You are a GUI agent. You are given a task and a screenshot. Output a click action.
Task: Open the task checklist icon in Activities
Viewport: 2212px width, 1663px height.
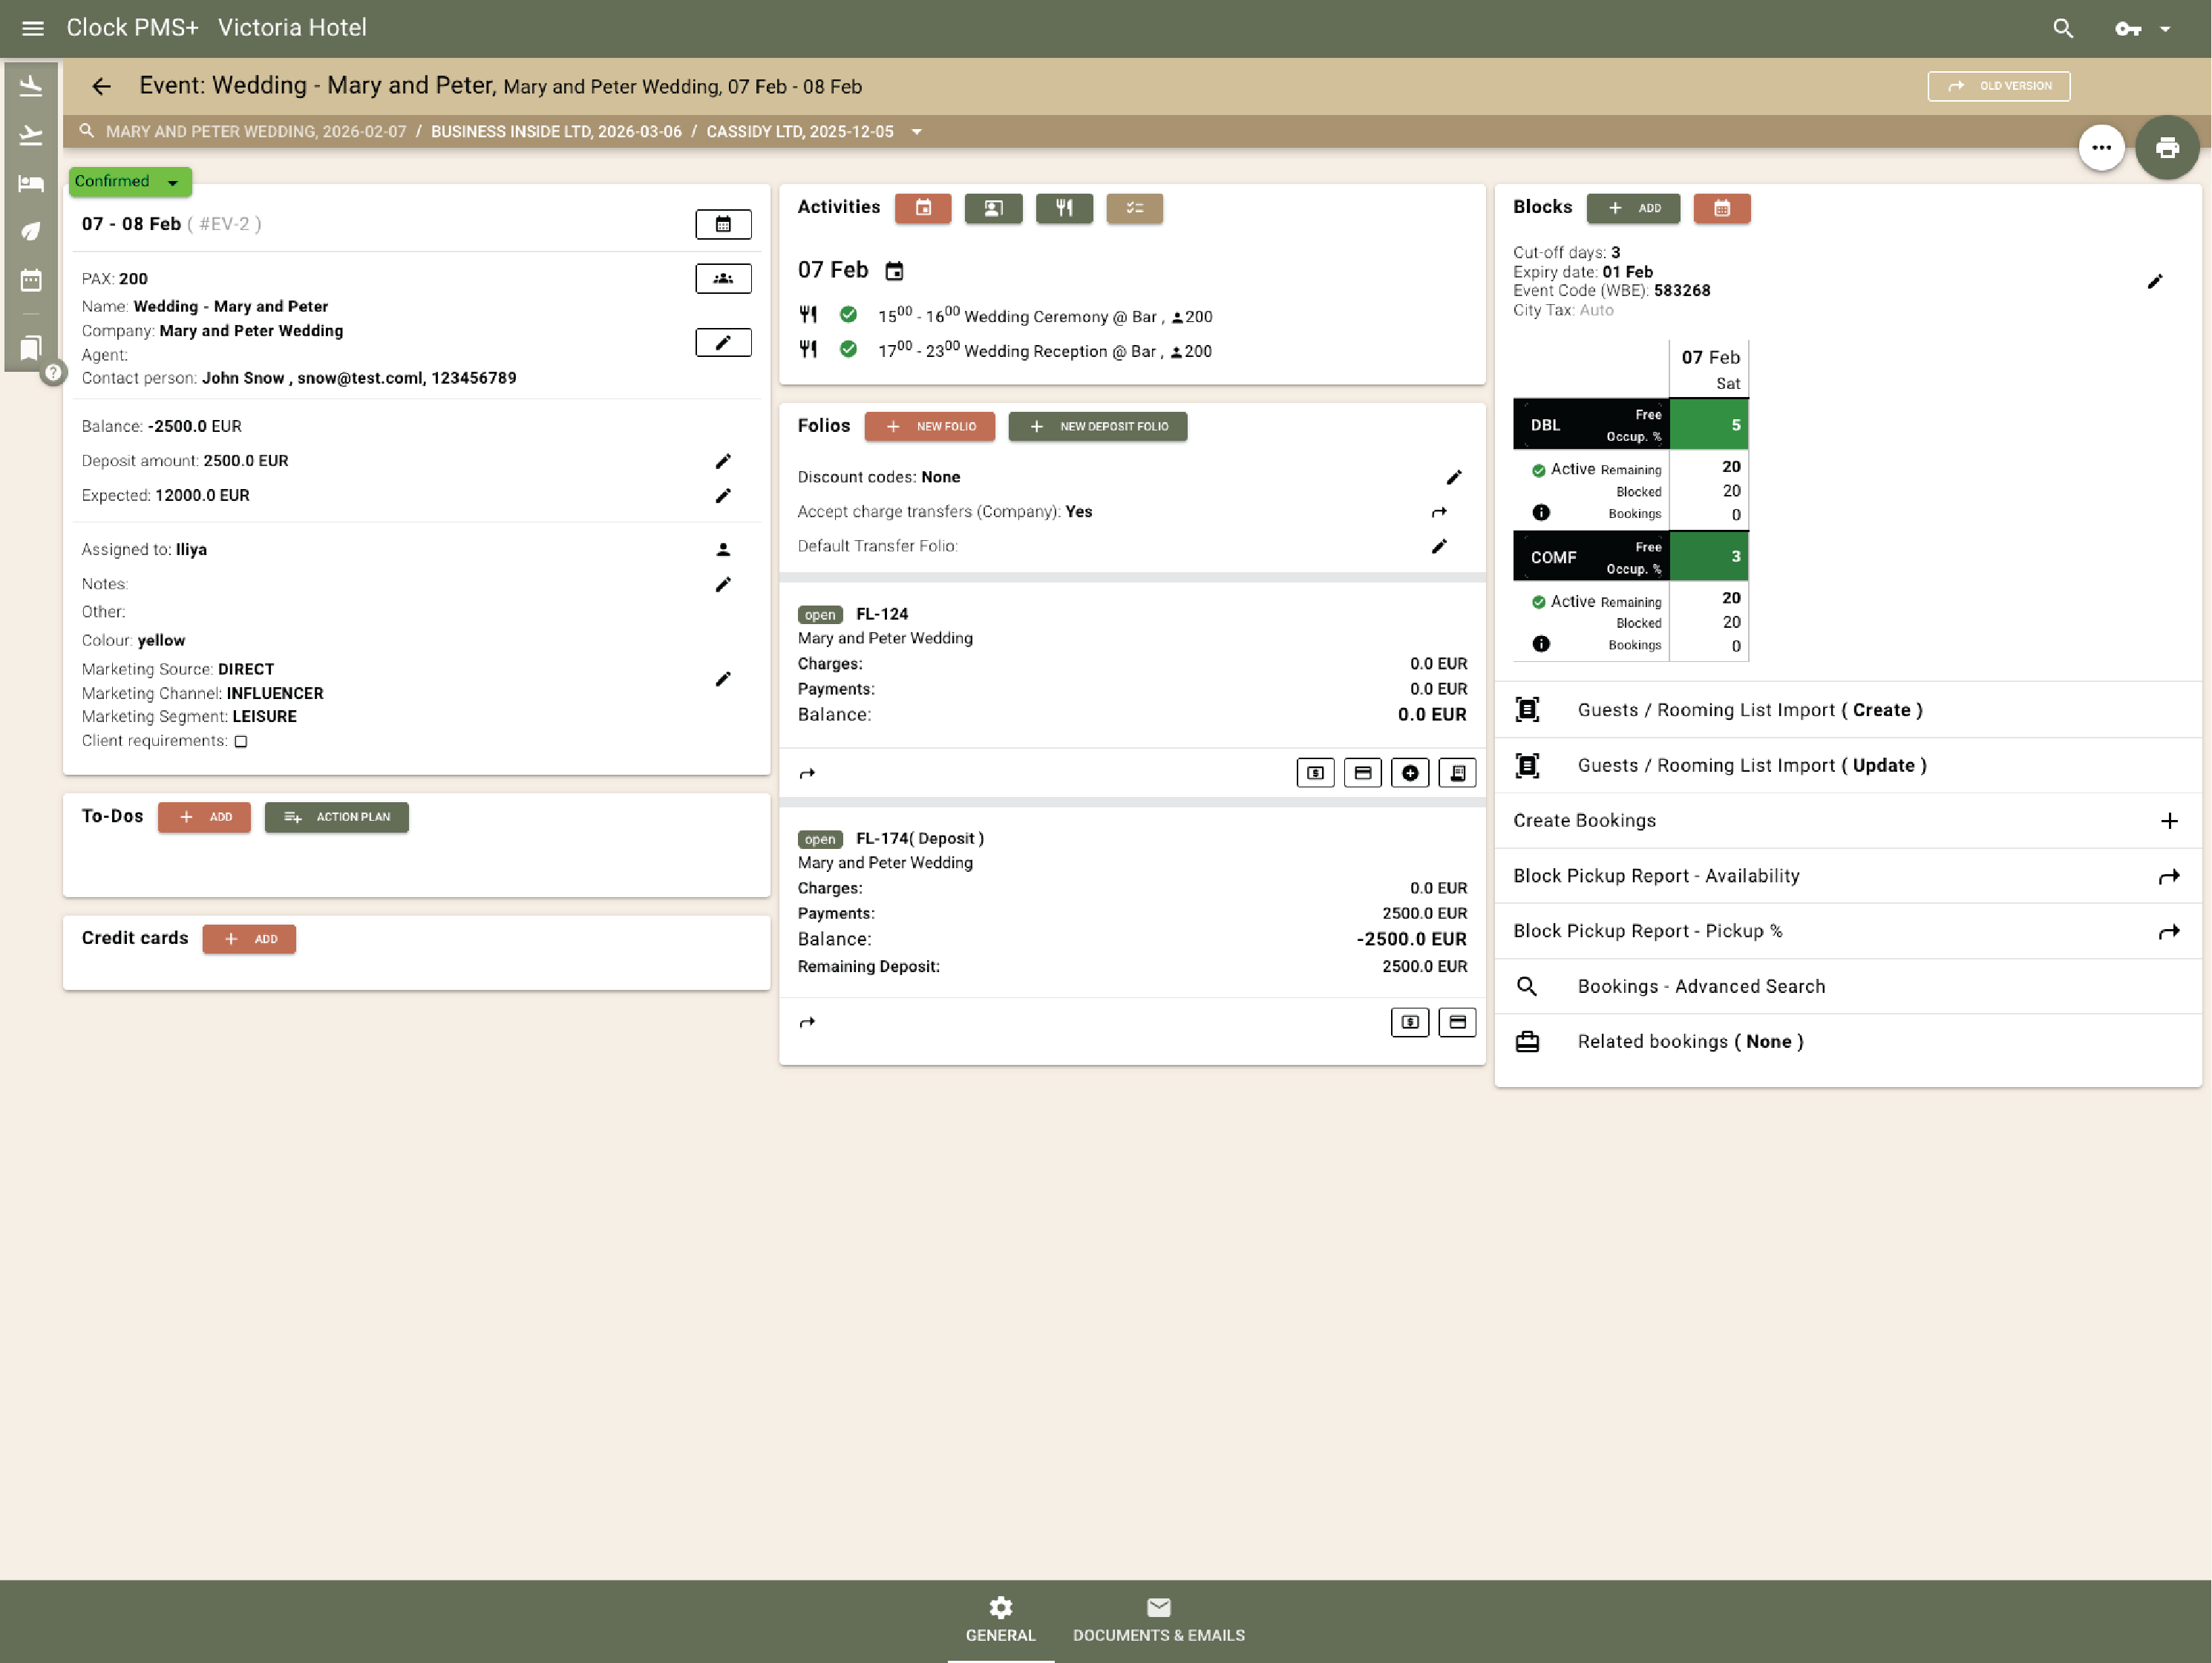click(1134, 208)
